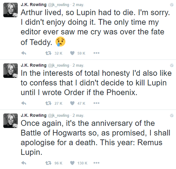Open more options on the Remus Lupin tweet

97,163
